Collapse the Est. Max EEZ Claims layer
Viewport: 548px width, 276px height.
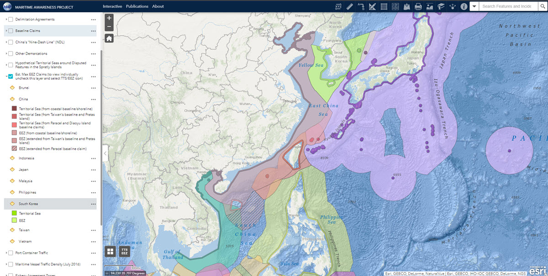coord(6,76)
